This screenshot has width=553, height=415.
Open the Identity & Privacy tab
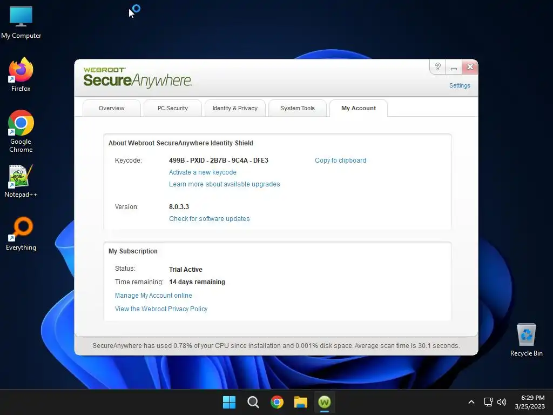235,108
